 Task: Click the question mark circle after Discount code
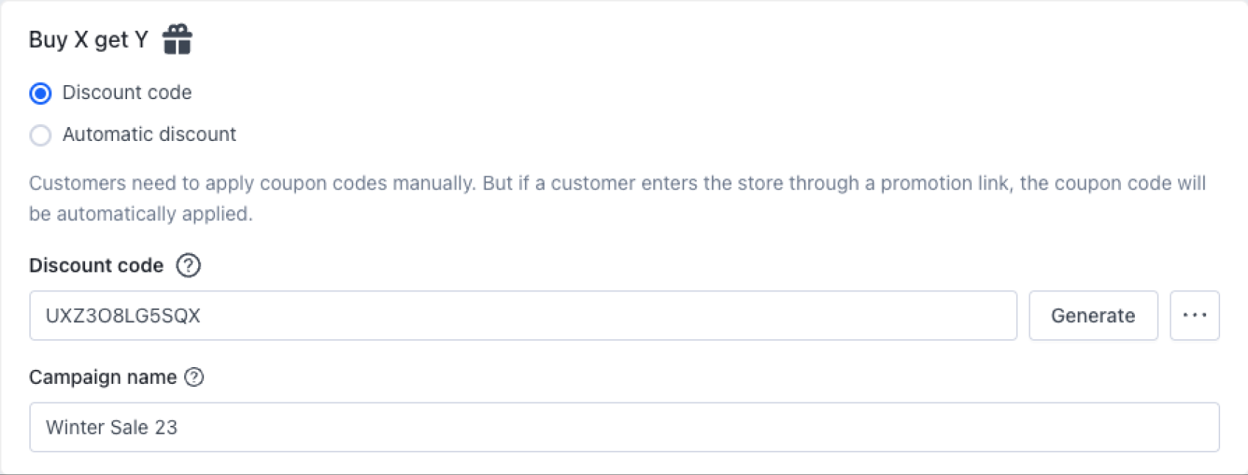pyautogui.click(x=189, y=266)
